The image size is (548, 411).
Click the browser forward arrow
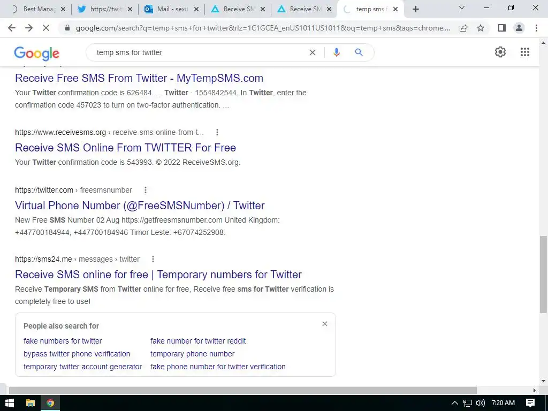tap(29, 28)
